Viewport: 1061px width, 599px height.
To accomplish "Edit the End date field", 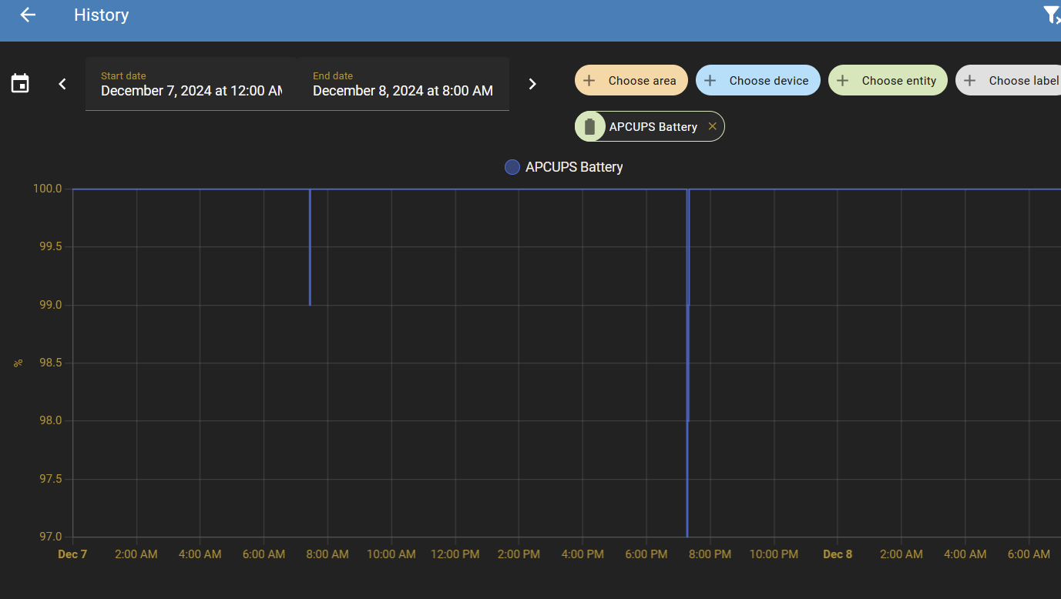I will point(403,84).
